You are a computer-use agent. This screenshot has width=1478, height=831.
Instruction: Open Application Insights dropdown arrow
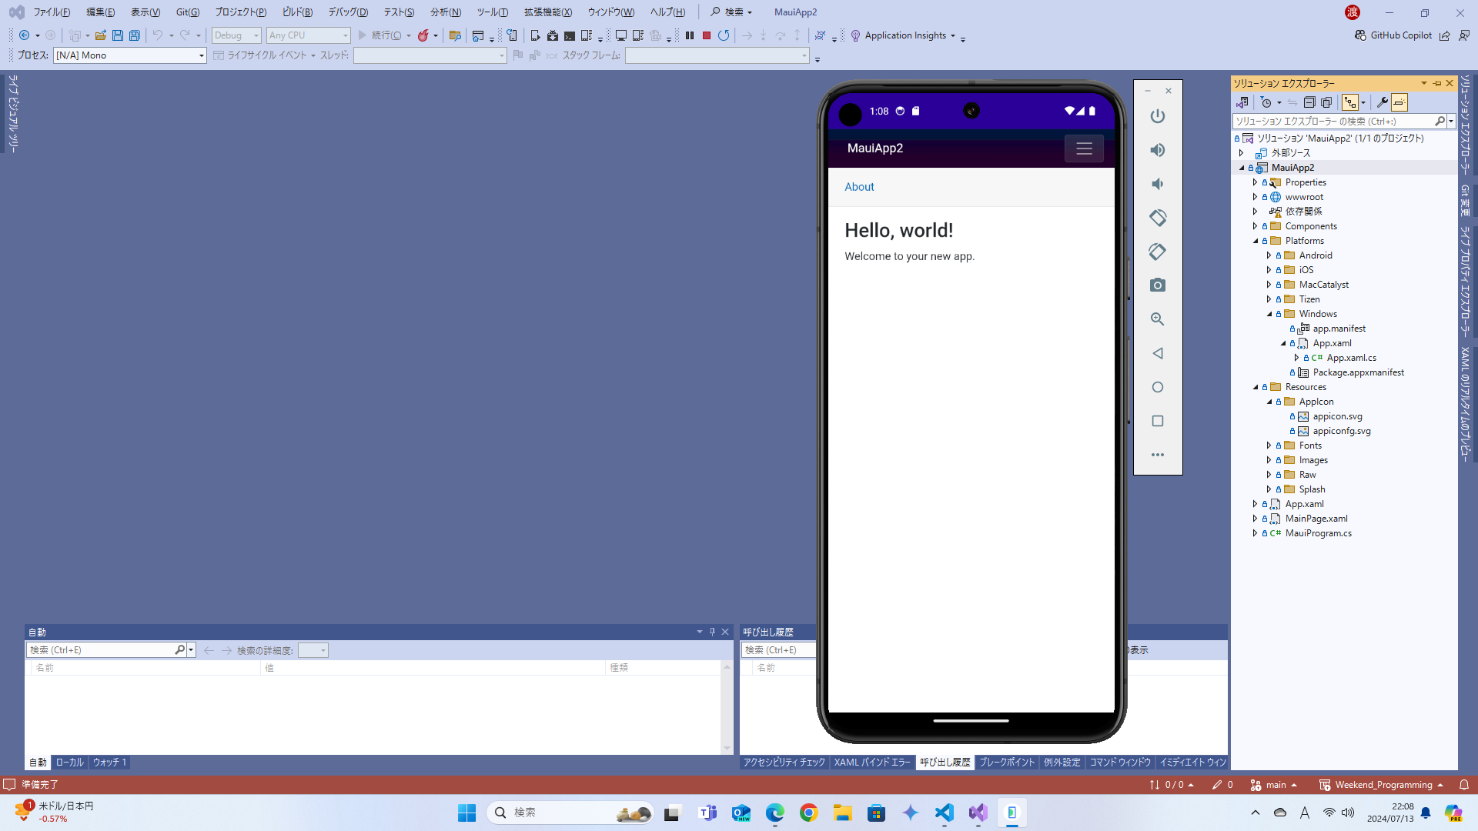pyautogui.click(x=952, y=35)
